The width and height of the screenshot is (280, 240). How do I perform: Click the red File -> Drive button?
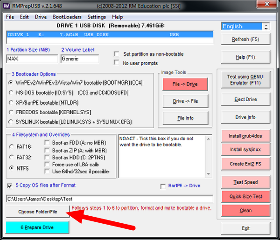click(x=184, y=84)
